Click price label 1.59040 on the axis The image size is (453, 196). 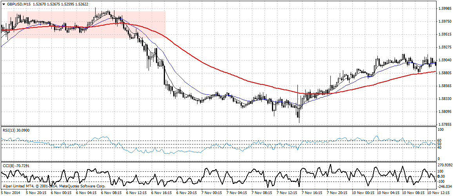444,60
